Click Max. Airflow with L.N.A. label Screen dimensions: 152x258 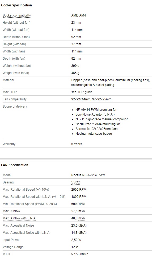click(x=19, y=218)
